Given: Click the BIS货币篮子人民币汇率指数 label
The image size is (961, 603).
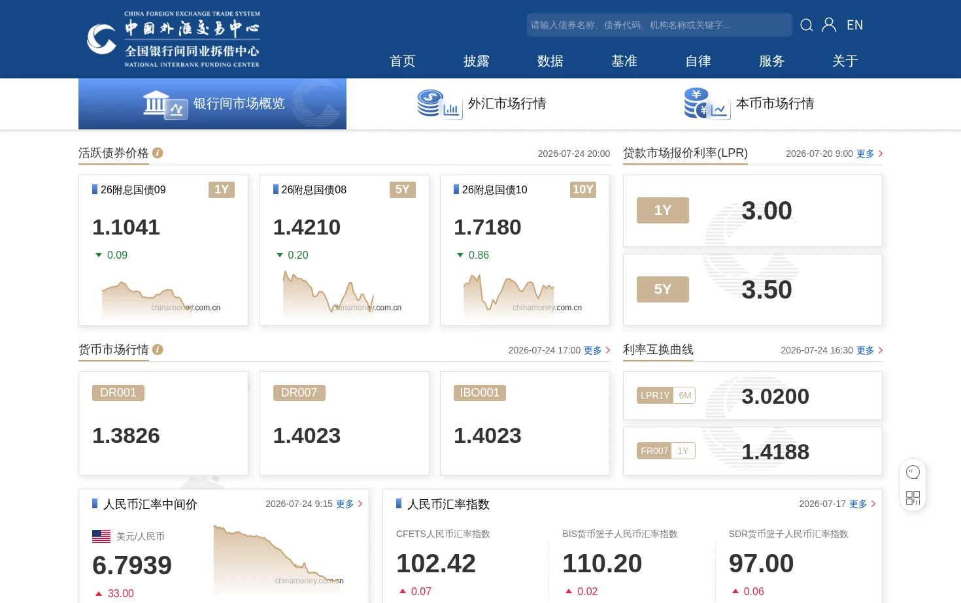Looking at the screenshot, I should [x=620, y=534].
